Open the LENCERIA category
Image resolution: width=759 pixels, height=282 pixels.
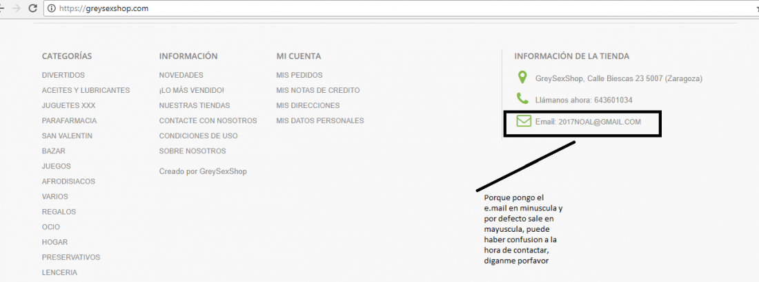tap(59, 272)
